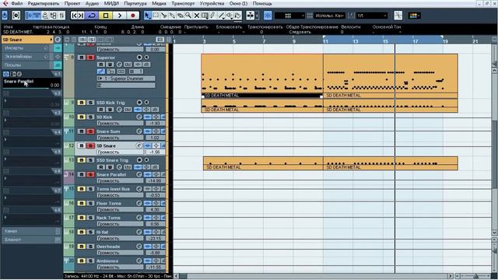Image resolution: width=498 pixels, height=280 pixels.
Task: Click the SD Snare inspector track header
Action: [27, 40]
